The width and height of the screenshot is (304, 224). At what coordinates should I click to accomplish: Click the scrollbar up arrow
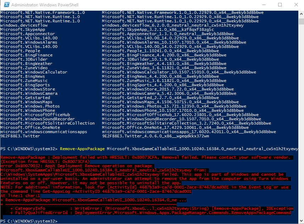[301, 14]
